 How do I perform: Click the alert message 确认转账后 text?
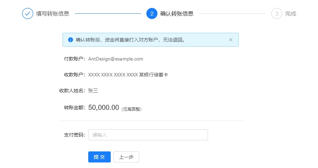pyautogui.click(x=130, y=40)
